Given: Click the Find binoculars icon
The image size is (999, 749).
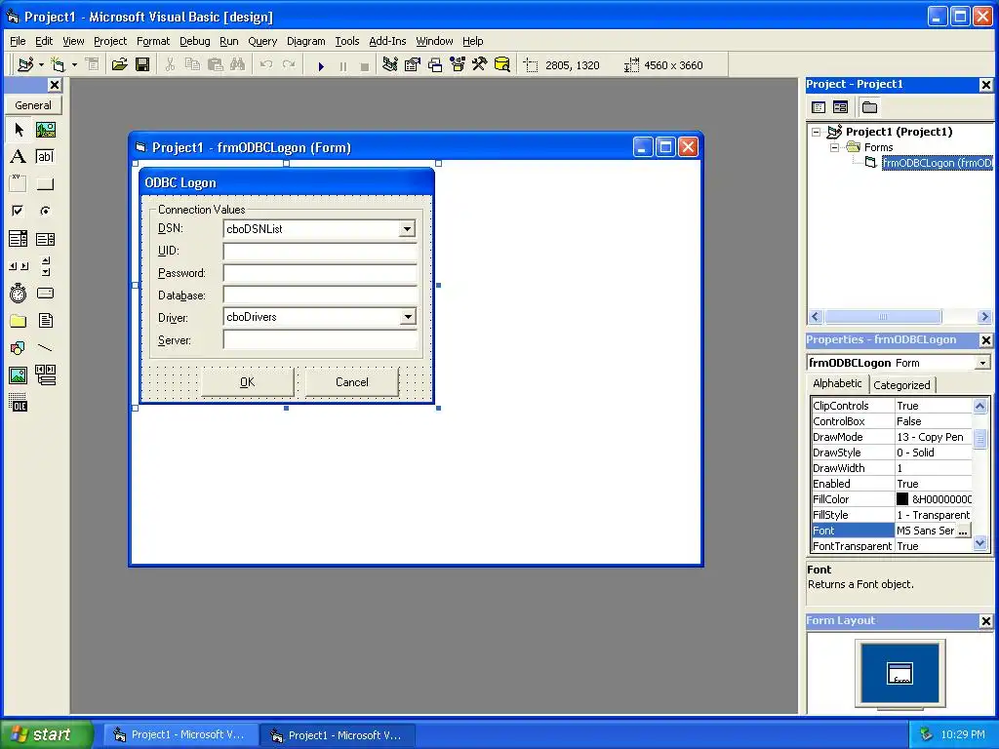Looking at the screenshot, I should tap(238, 65).
